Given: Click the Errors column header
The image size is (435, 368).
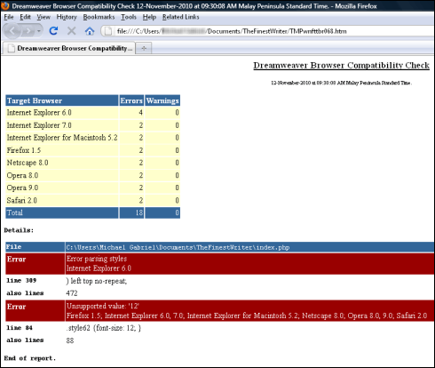Looking at the screenshot, I should tap(131, 100).
